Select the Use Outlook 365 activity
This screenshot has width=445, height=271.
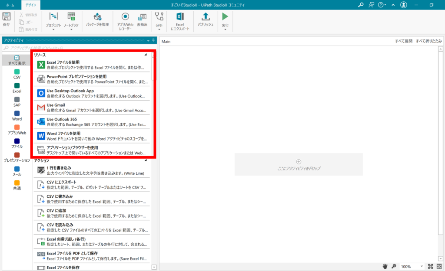click(92, 122)
